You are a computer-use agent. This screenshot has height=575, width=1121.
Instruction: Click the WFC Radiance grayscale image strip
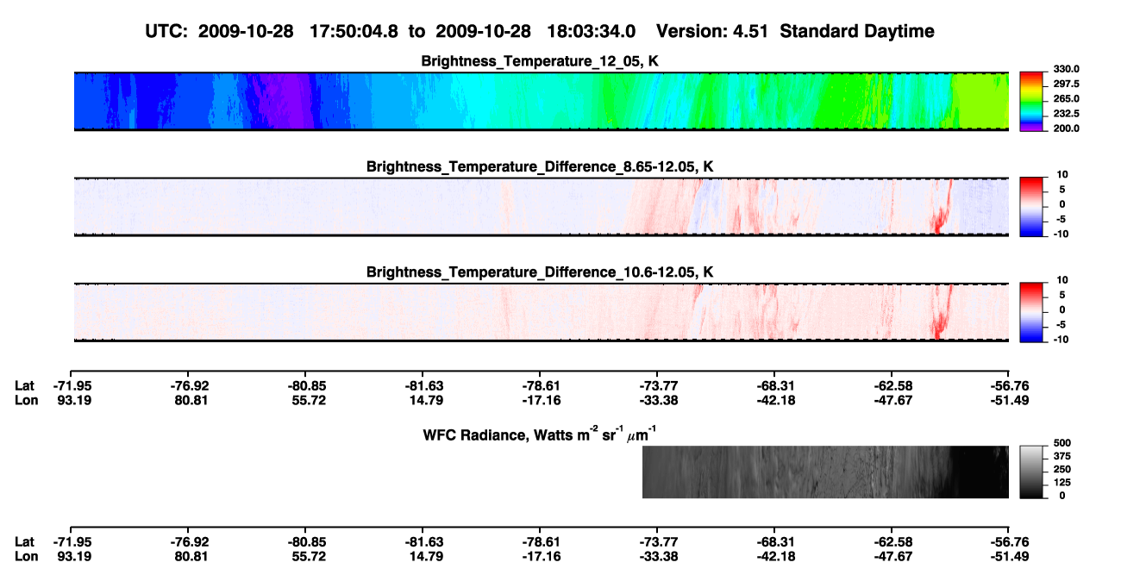coord(825,472)
